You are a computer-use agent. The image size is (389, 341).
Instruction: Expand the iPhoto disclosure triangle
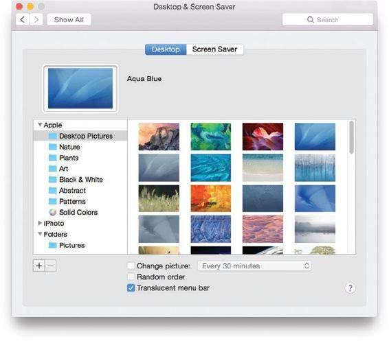click(x=40, y=223)
